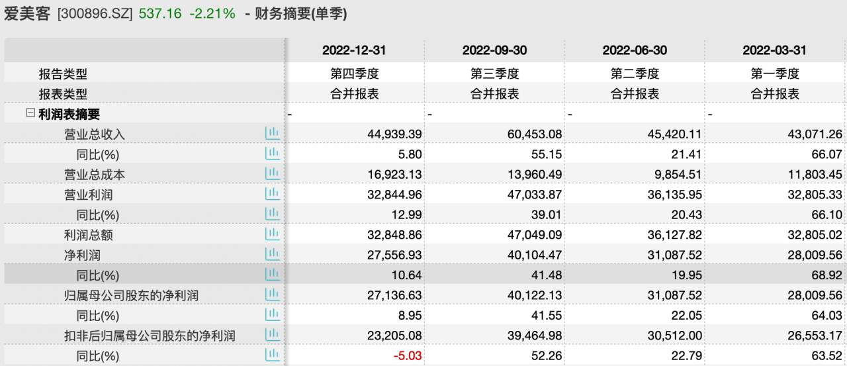Screen dimensions: 847x366
Task: Show chart for 扣非后归属母公司股东的净利润
Action: coord(272,335)
